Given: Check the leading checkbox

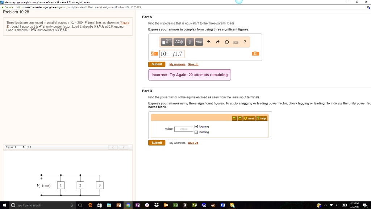Looking at the screenshot, I should click(196, 132).
